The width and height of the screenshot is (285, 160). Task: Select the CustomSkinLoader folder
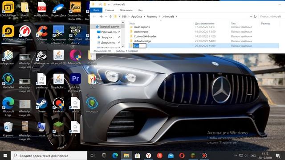[145, 36]
